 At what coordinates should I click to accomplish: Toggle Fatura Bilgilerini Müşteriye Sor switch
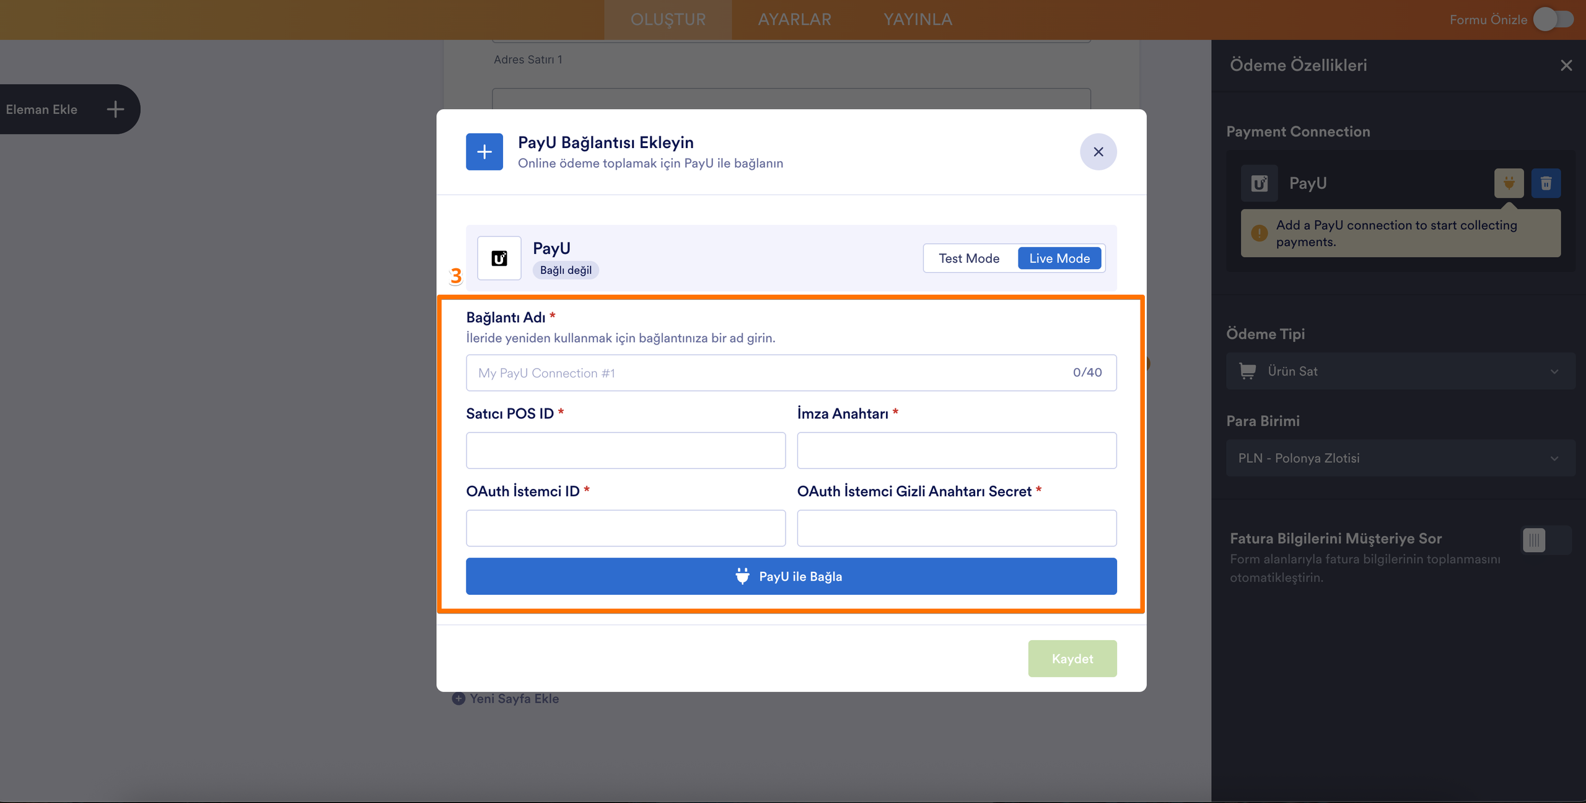click(1546, 540)
